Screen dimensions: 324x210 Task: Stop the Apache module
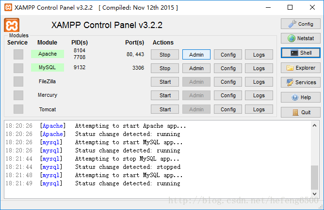point(165,55)
